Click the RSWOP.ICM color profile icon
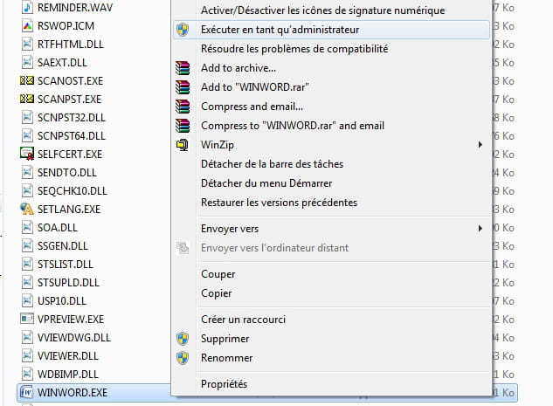The width and height of the screenshot is (553, 406). pyautogui.click(x=27, y=25)
